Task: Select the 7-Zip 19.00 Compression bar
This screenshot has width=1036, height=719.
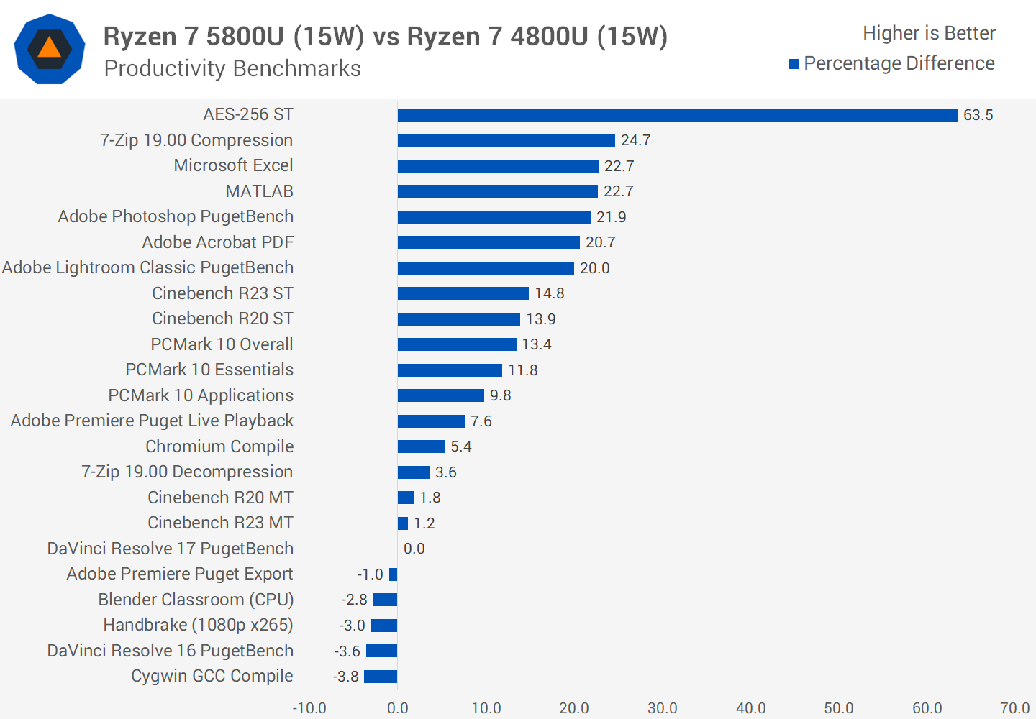Action: (506, 140)
